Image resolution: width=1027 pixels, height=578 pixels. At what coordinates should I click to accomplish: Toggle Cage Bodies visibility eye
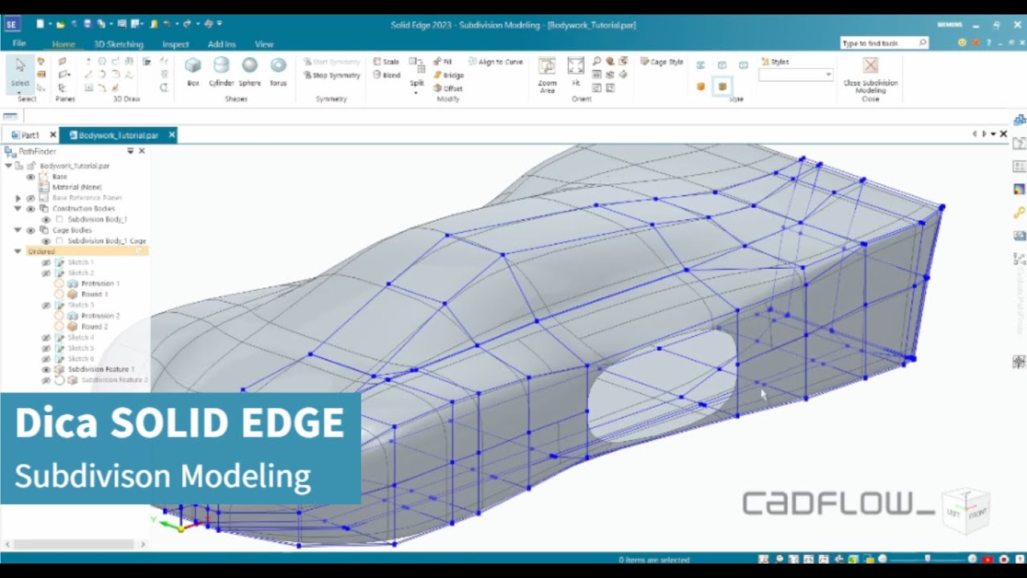31,230
